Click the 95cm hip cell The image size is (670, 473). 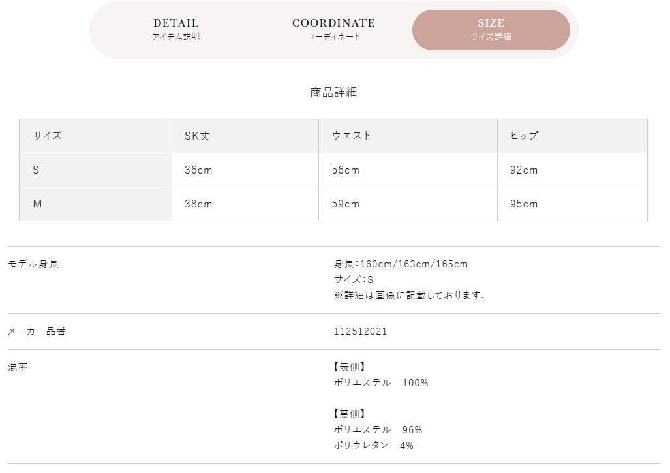(x=524, y=204)
